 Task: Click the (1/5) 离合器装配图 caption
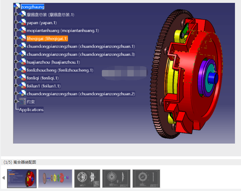(20, 162)
